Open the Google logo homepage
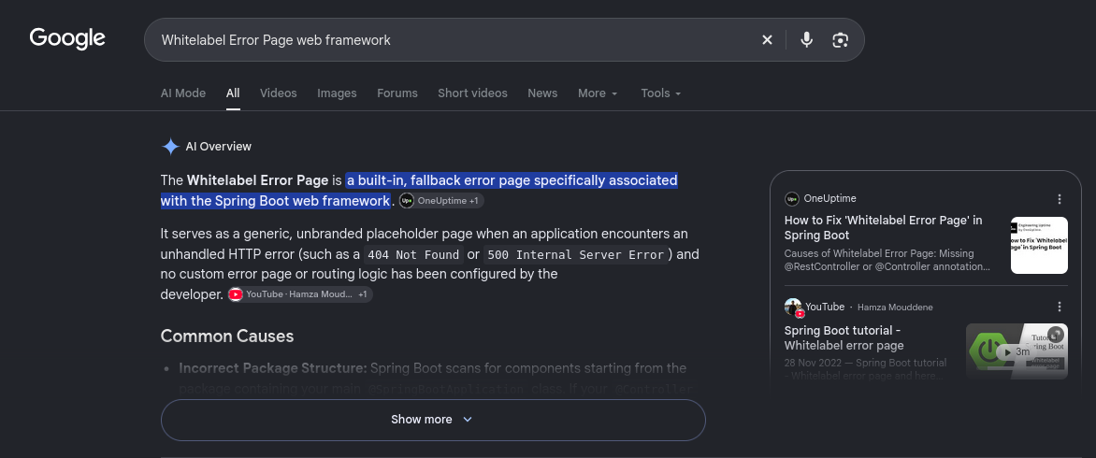 (x=67, y=39)
